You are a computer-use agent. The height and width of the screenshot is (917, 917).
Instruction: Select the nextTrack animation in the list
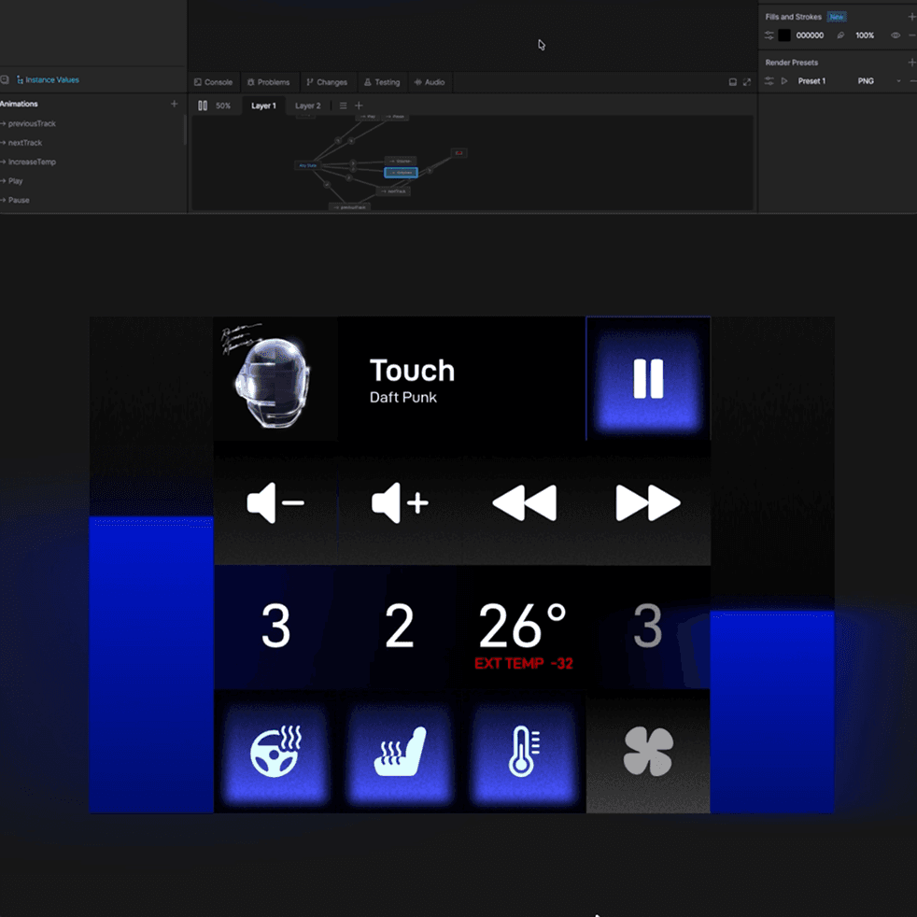coord(24,143)
